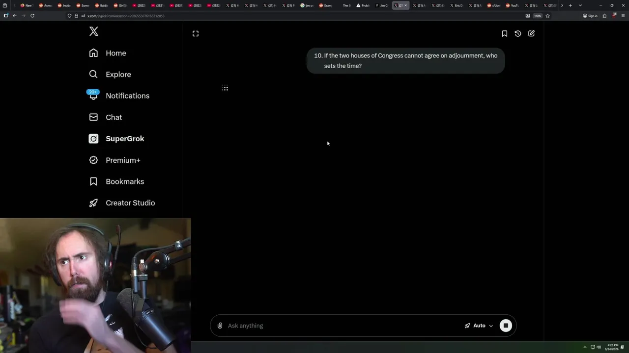Open the taskbar network icon
This screenshot has height=353, width=629.
pyautogui.click(x=593, y=347)
